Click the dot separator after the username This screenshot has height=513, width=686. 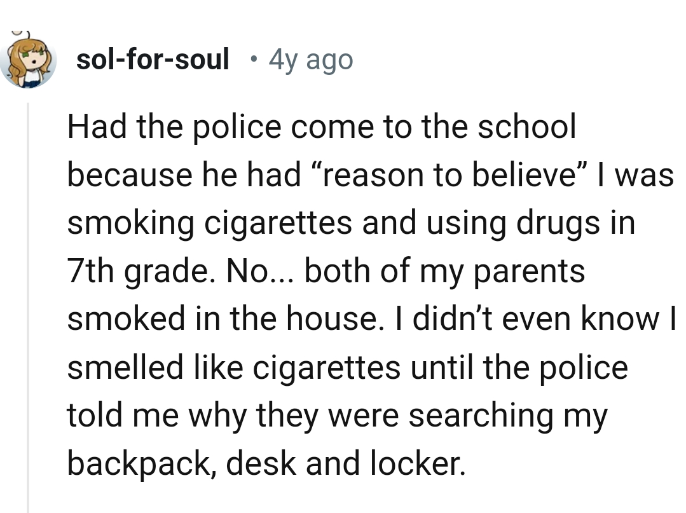coord(254,60)
